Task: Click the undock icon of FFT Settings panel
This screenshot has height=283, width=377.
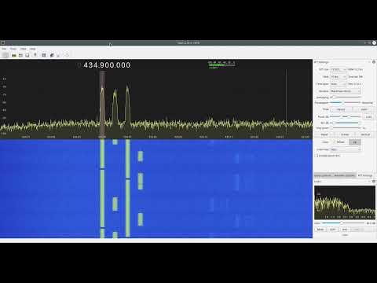Action: tap(370, 62)
